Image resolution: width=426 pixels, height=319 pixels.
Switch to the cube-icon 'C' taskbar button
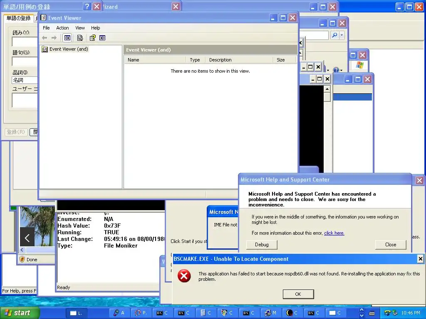[x=228, y=313]
